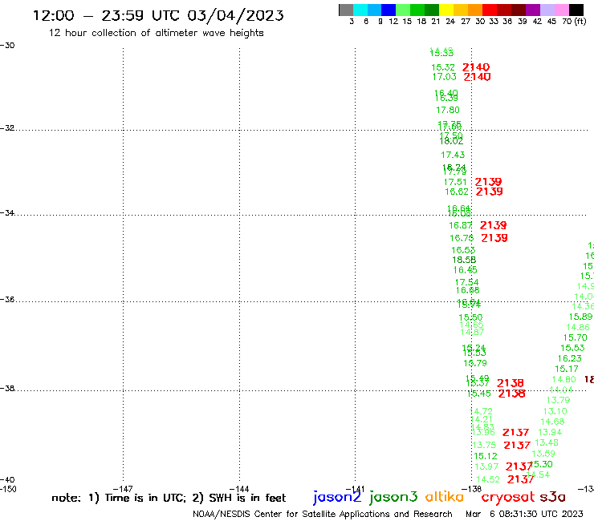This screenshot has width=594, height=521.
Task: Click the right-track value 15.53
Action: point(572,348)
